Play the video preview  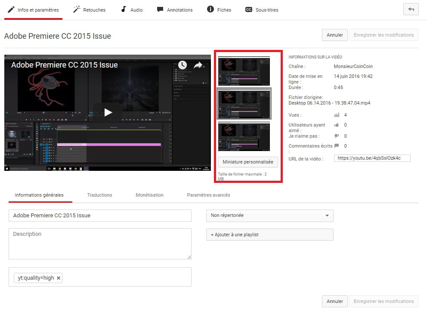(x=108, y=112)
